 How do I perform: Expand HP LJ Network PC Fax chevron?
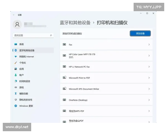[x=149, y=67]
